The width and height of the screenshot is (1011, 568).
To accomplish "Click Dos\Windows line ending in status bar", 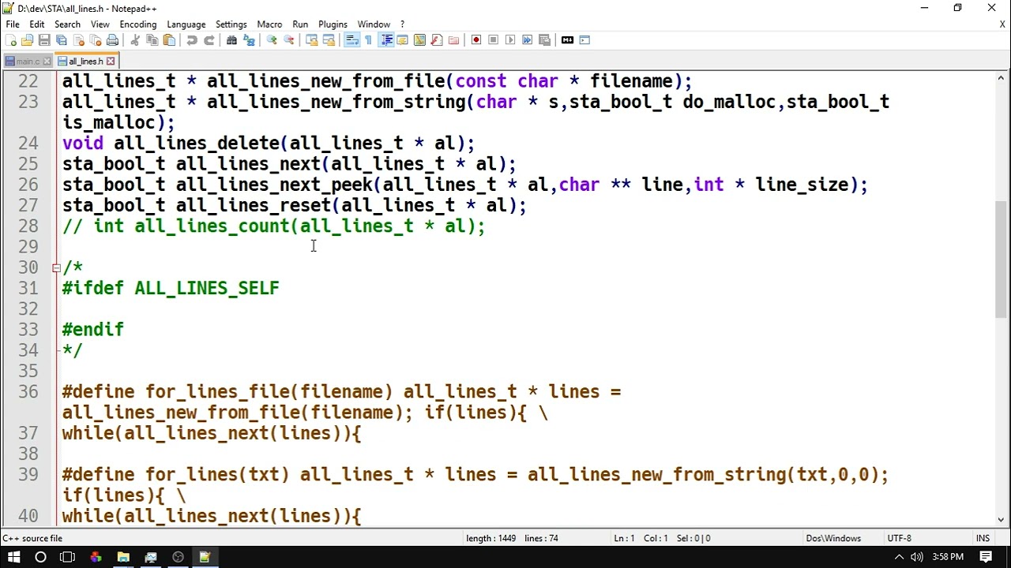I will 833,538.
